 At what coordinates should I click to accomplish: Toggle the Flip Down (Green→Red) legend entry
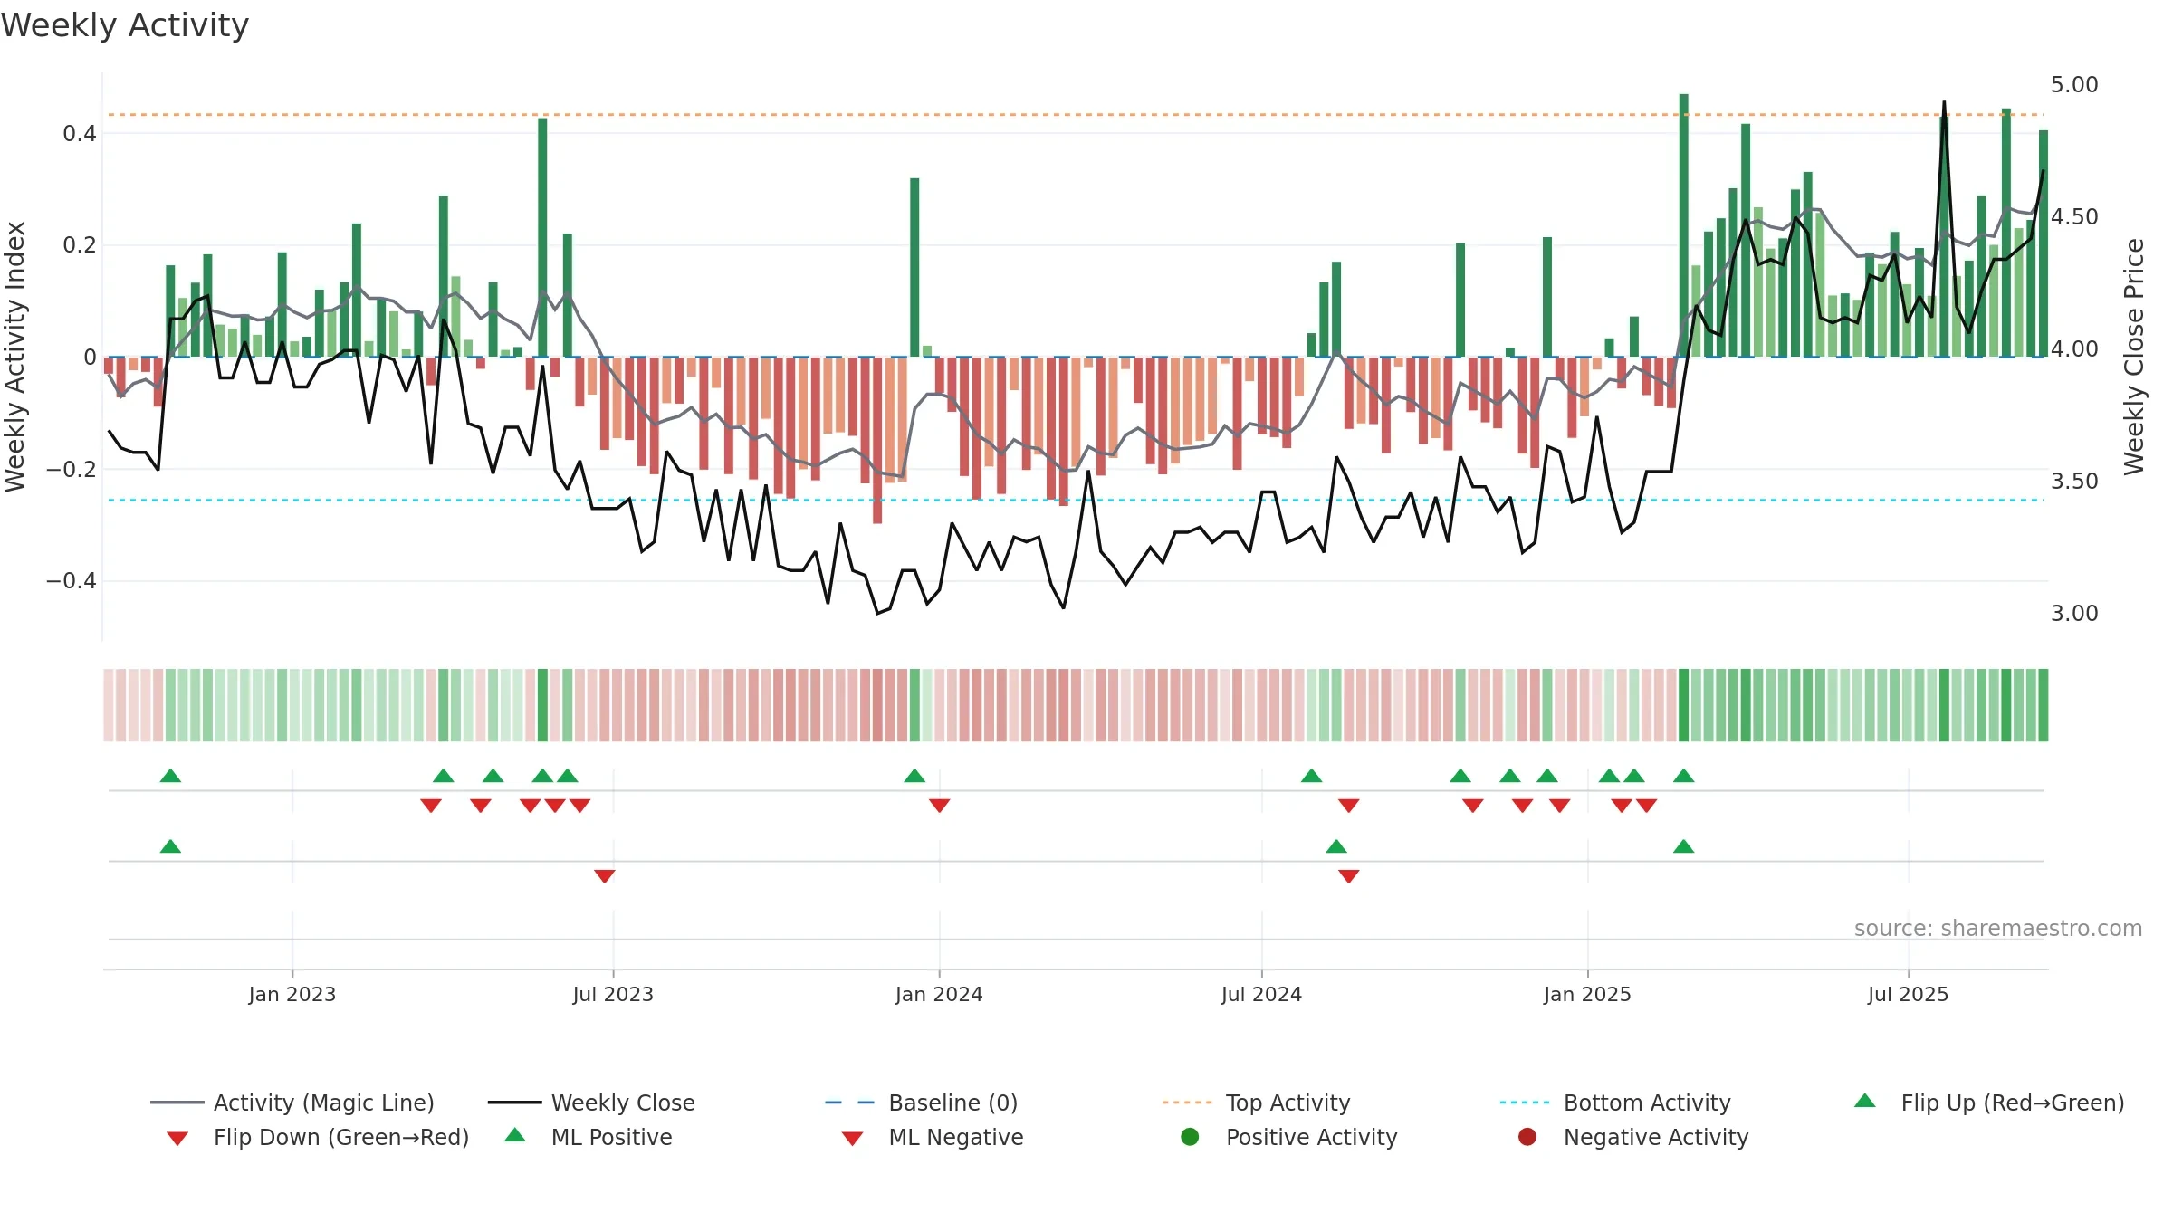coord(318,1137)
